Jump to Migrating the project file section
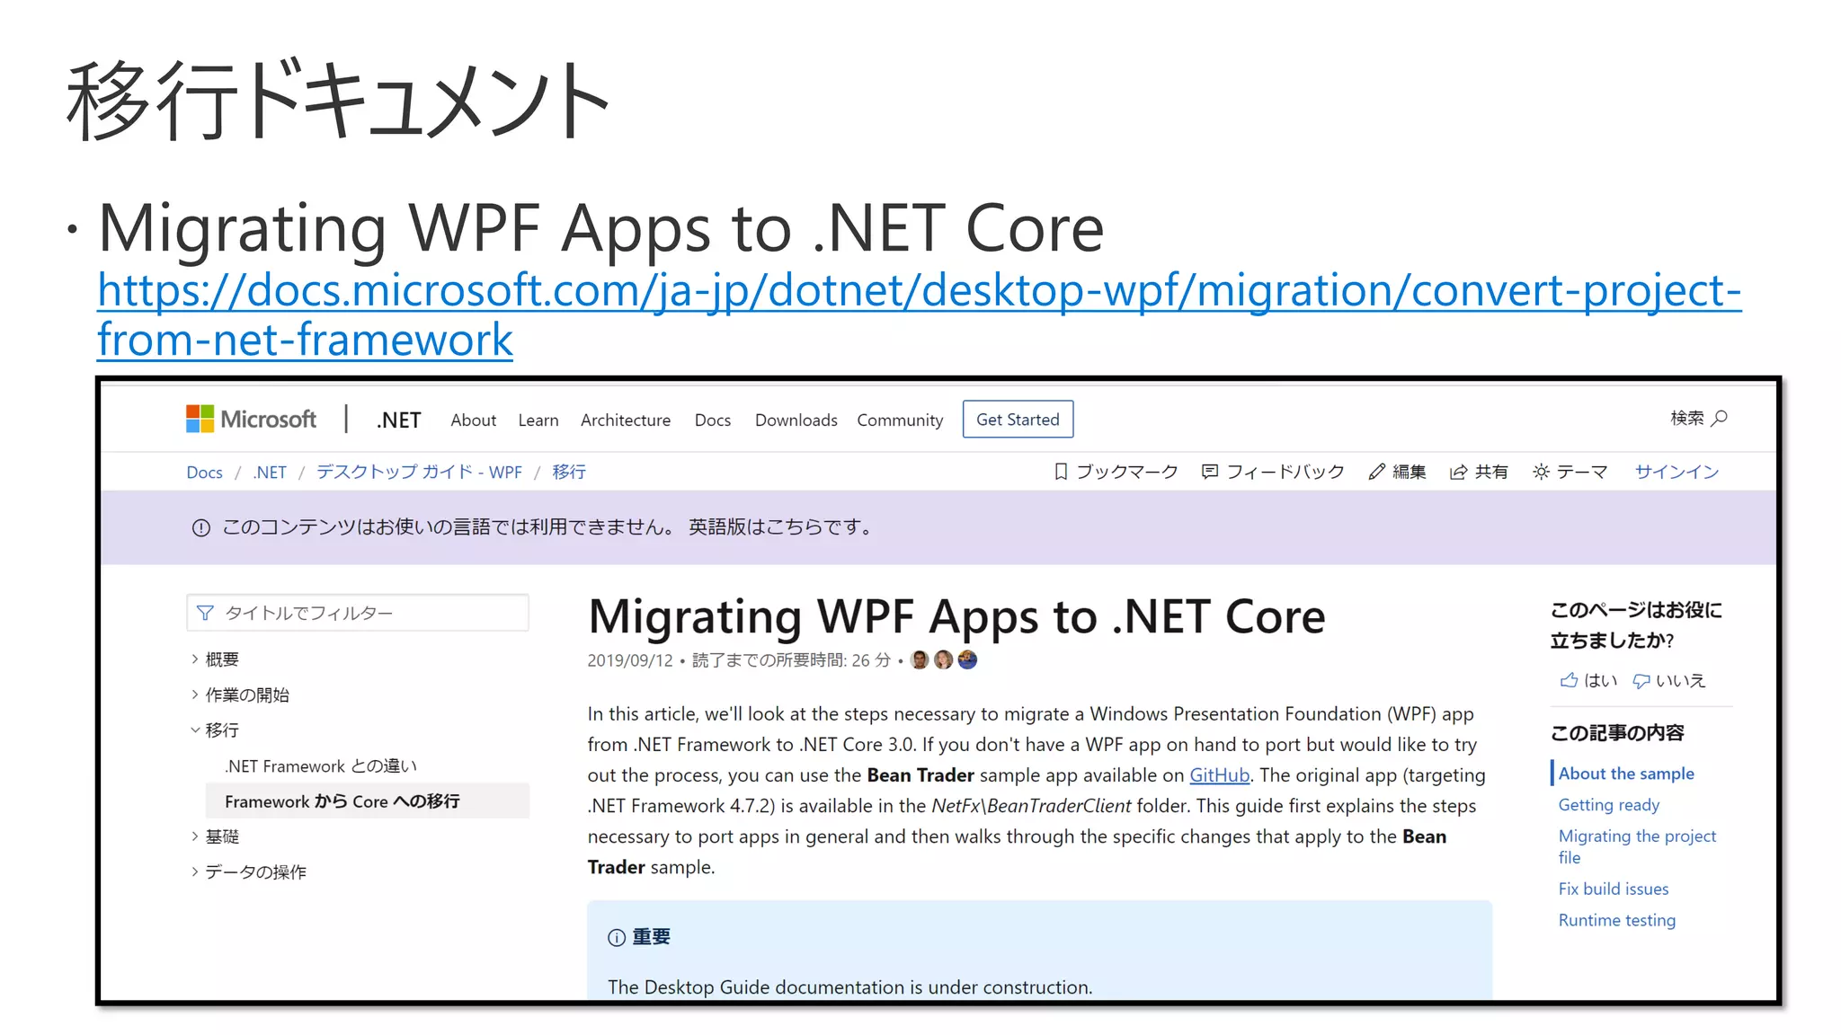This screenshot has height=1035, width=1841. 1637,846
